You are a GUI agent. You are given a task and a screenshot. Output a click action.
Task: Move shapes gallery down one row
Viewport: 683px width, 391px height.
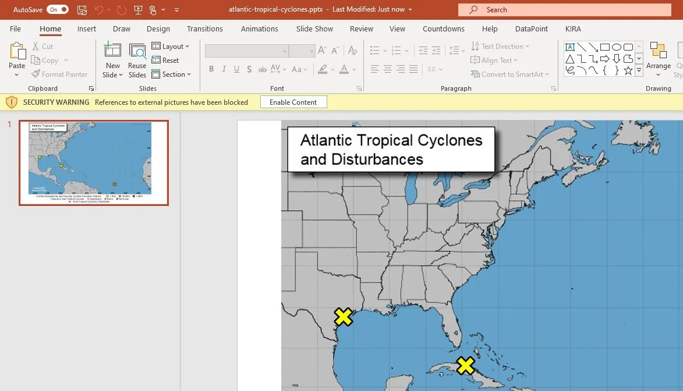(x=639, y=58)
